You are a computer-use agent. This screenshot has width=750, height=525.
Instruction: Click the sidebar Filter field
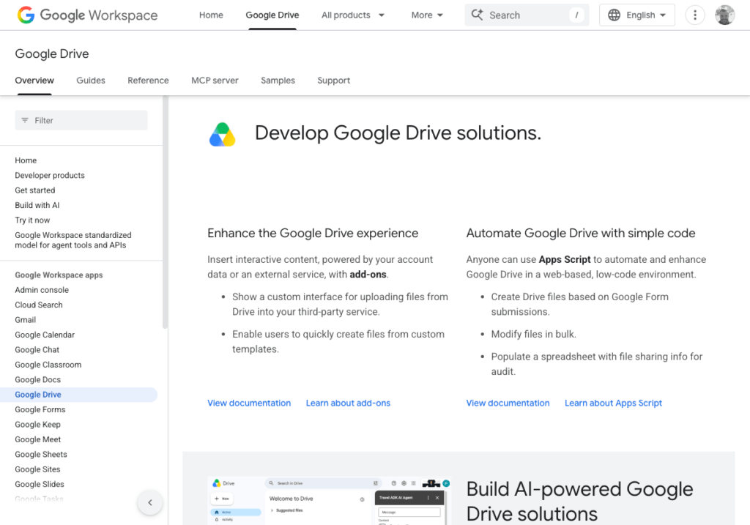81,120
